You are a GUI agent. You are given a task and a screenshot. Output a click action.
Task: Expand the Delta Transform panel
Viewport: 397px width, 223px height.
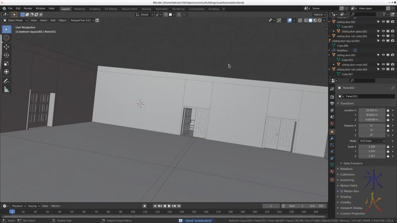[352, 163]
